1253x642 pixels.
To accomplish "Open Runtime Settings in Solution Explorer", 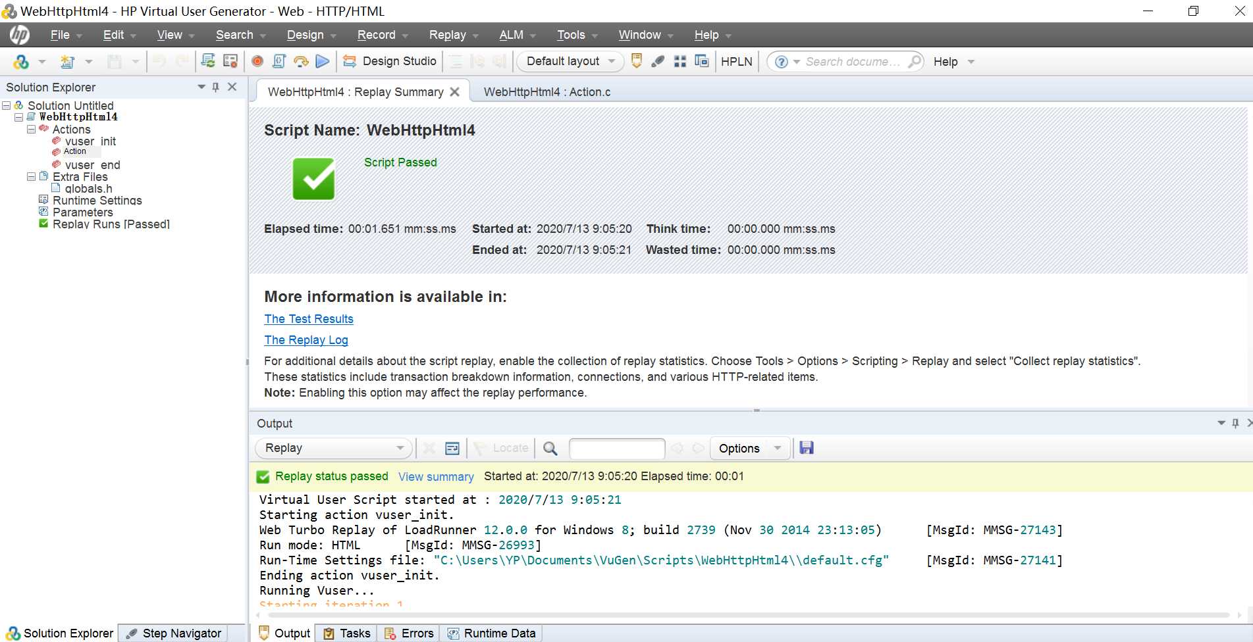I will coord(97,201).
